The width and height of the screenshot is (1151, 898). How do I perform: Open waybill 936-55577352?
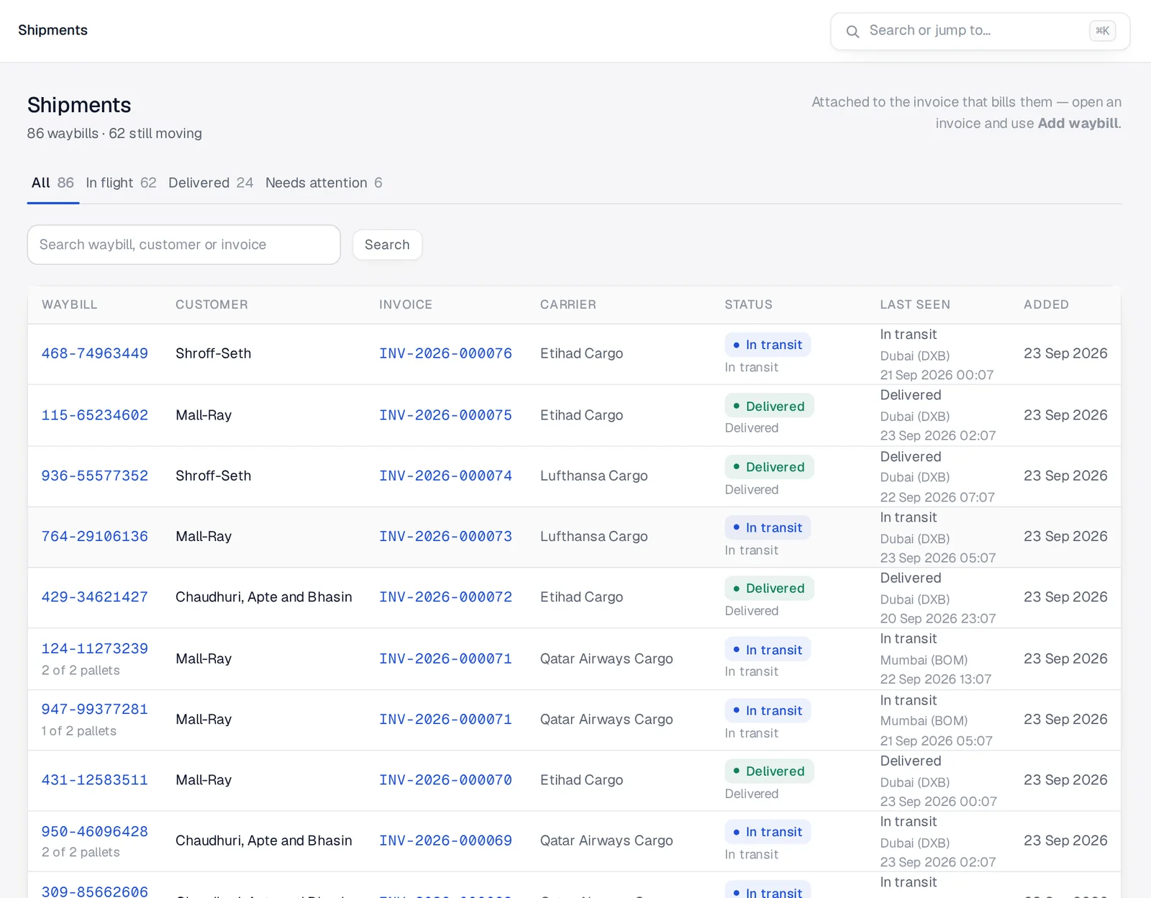tap(94, 476)
